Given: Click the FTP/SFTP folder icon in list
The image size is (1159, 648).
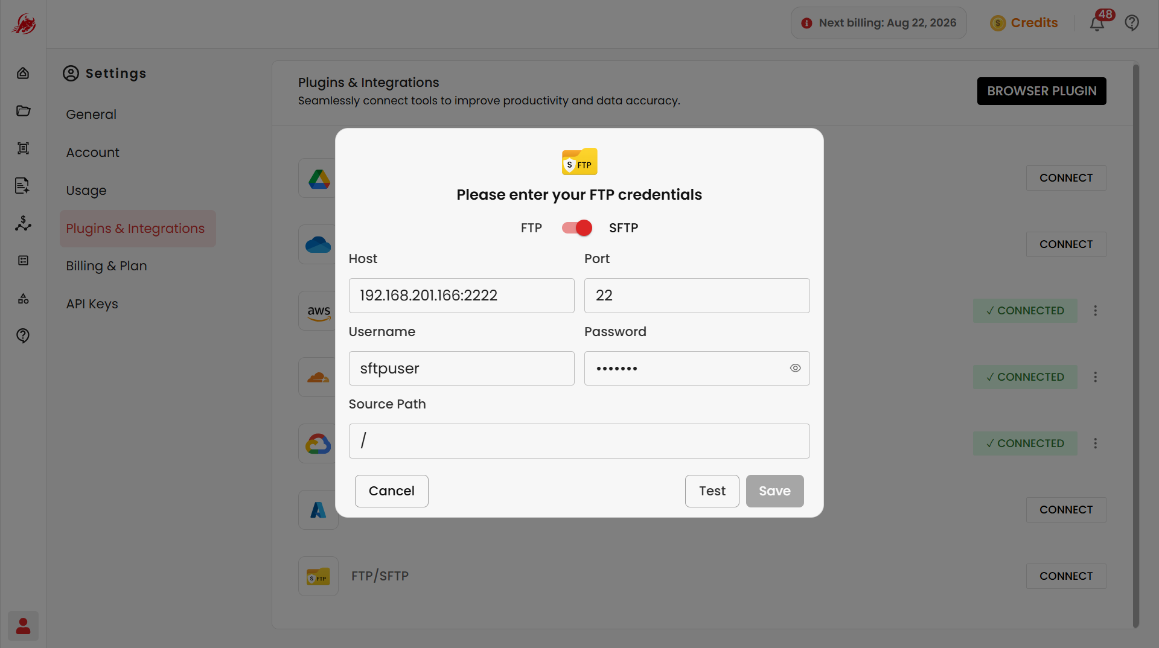Looking at the screenshot, I should point(319,576).
